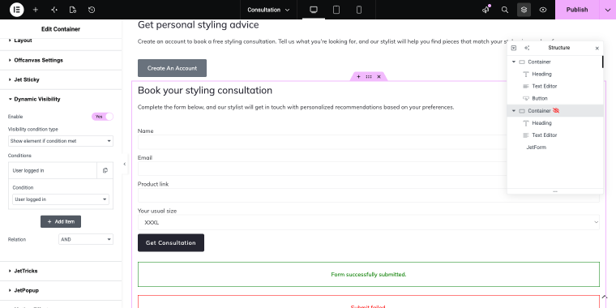Viewport: 616px width, 308px height.
Task: Delete container with handle X icon
Action: pos(379,77)
